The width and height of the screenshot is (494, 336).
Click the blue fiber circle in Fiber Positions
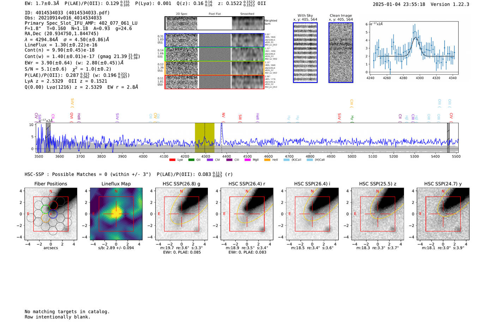[53, 214]
